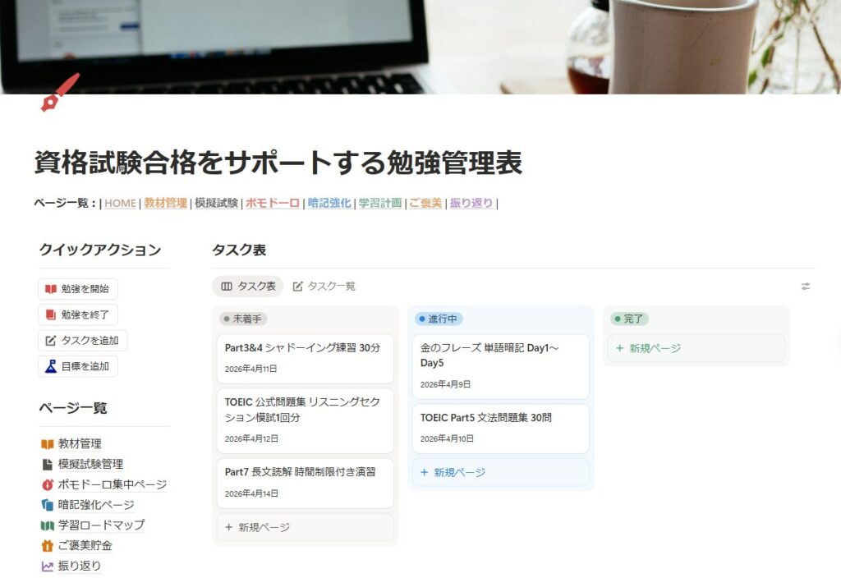
Task: Select the タスク表 board view icon
Action: coord(227,287)
